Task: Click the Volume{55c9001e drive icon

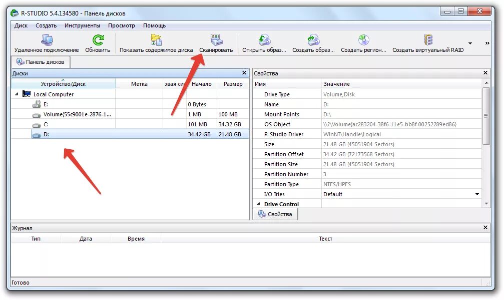Action: (37, 115)
